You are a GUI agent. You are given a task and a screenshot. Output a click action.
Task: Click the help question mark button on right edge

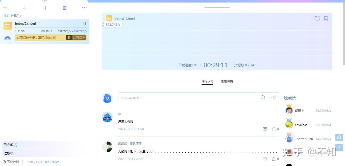(339, 148)
